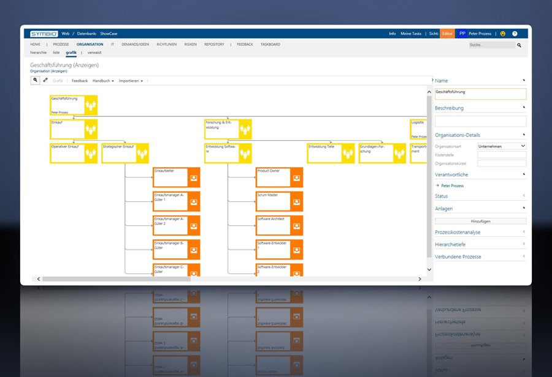Image resolution: width=552 pixels, height=377 pixels.
Task: Open the RICHTLINIEN menu
Action: pyautogui.click(x=166, y=45)
